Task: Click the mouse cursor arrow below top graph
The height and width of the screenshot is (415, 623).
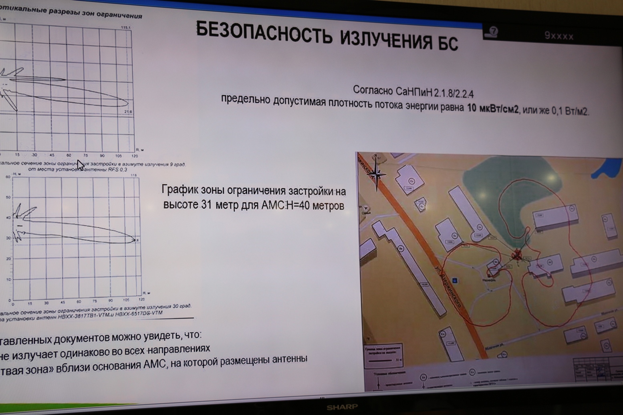Action: click(80, 165)
